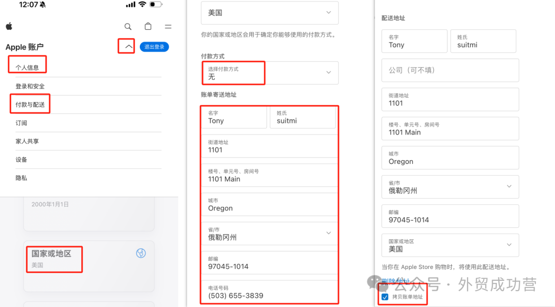Click the billing 邮编 field

(270, 262)
